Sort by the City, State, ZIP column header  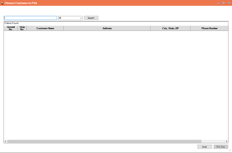click(x=170, y=28)
